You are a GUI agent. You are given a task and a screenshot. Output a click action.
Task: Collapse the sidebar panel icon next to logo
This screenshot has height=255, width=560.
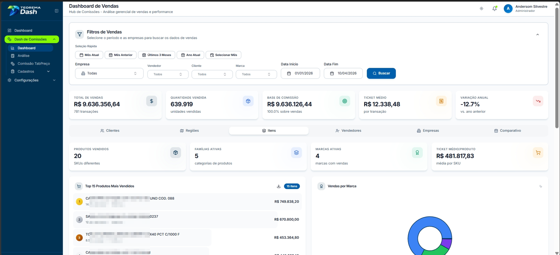tap(56, 11)
